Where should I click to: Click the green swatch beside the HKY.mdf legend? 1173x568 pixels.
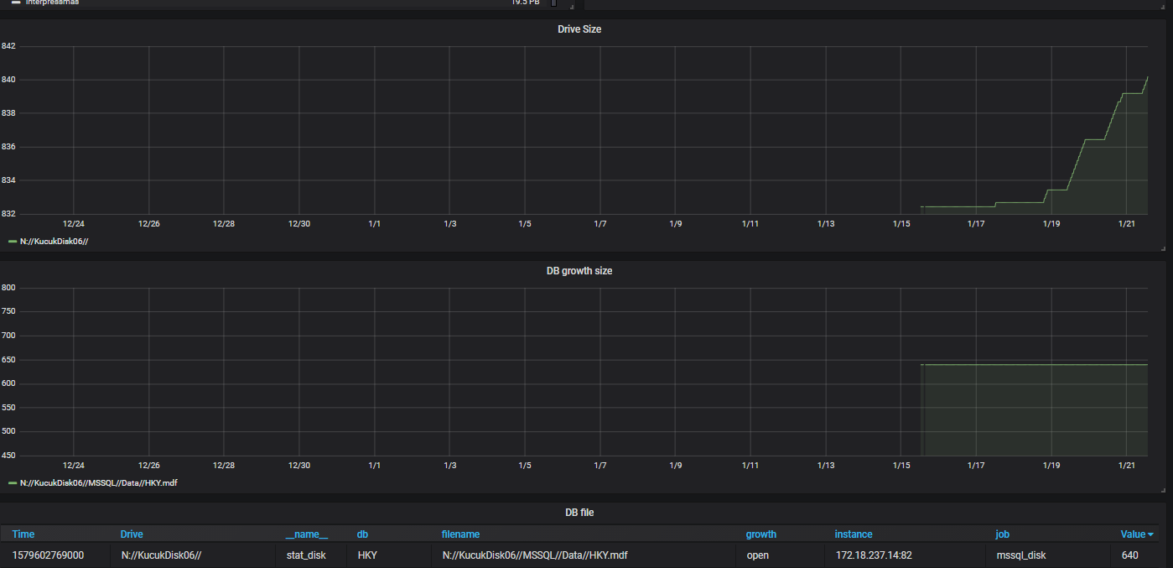coord(12,483)
